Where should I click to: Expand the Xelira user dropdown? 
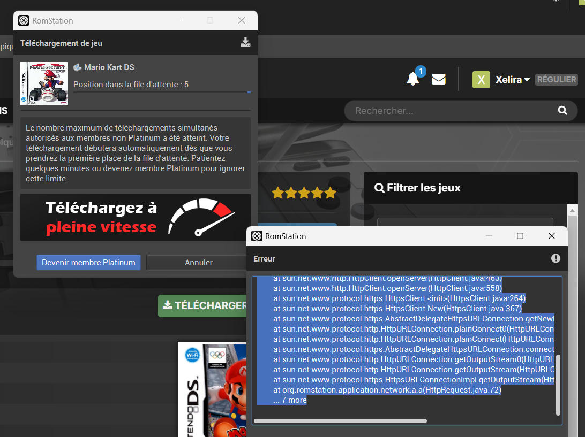click(x=513, y=80)
